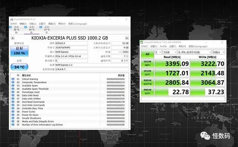Close the CrystalDiskInfo window
238x147 pixels.
tap(126, 19)
